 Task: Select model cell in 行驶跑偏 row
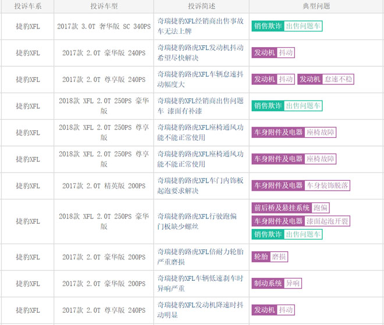click(x=104, y=222)
